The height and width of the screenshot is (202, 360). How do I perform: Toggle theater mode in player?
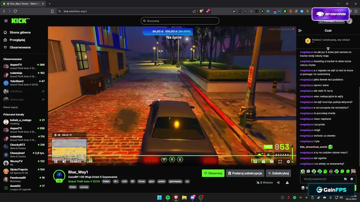coord(272,161)
